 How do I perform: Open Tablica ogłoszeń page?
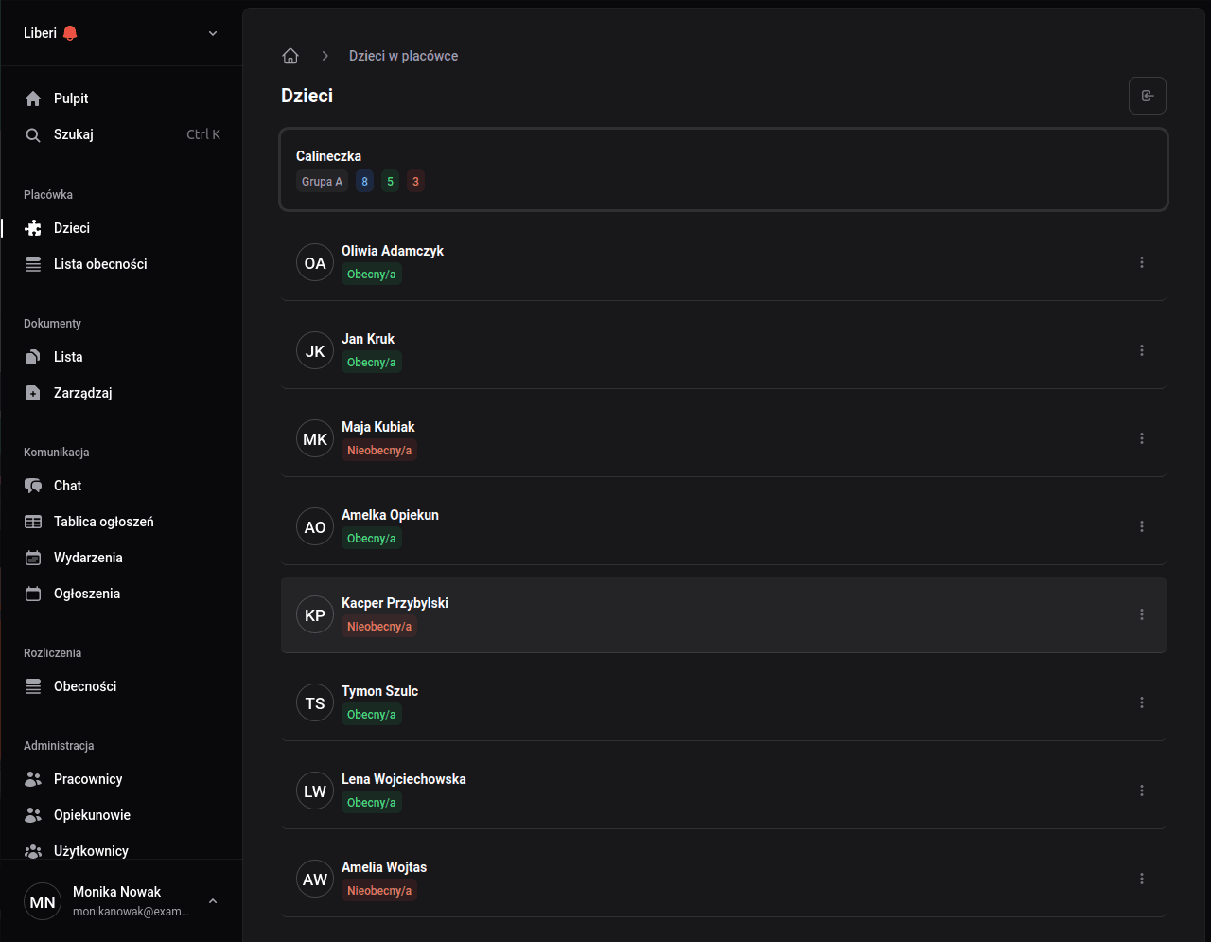tap(103, 522)
